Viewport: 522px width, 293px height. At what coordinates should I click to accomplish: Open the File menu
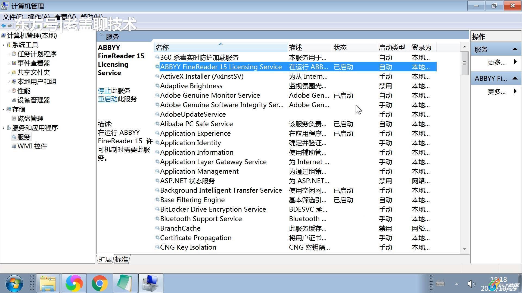[13, 17]
